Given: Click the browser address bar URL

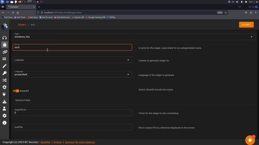Looking at the screenshot, I should (x=63, y=12).
